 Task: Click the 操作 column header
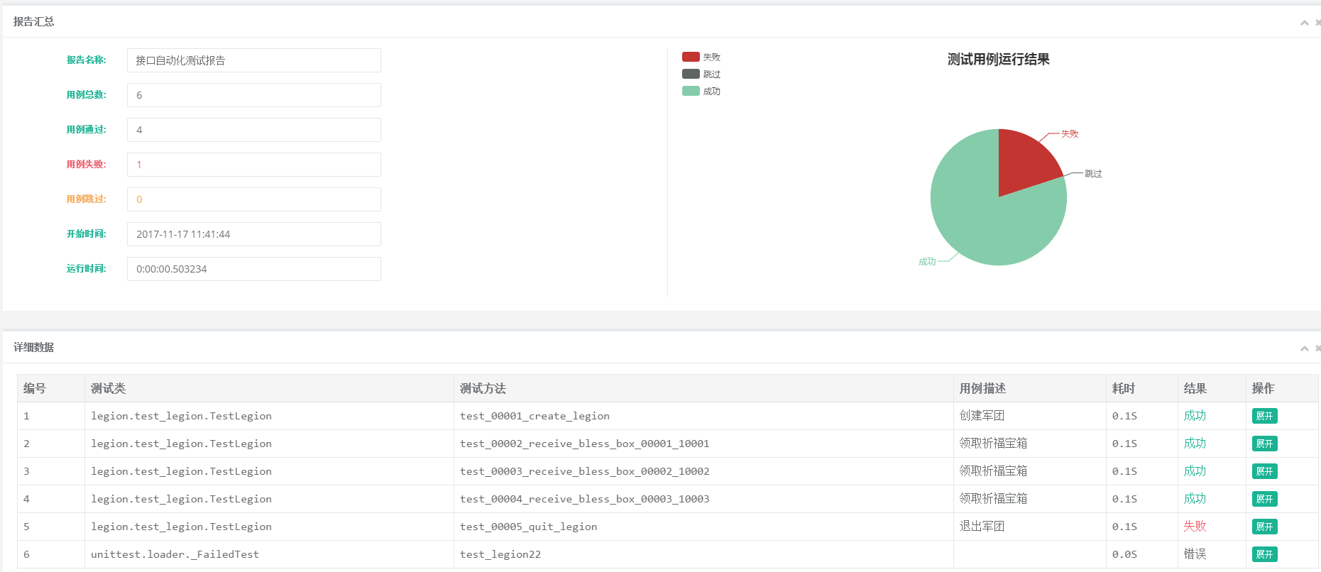pyautogui.click(x=1282, y=388)
